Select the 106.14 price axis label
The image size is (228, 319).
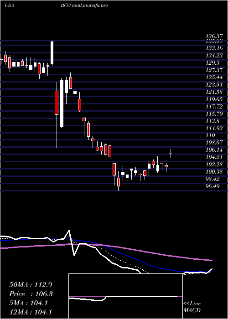click(x=214, y=150)
